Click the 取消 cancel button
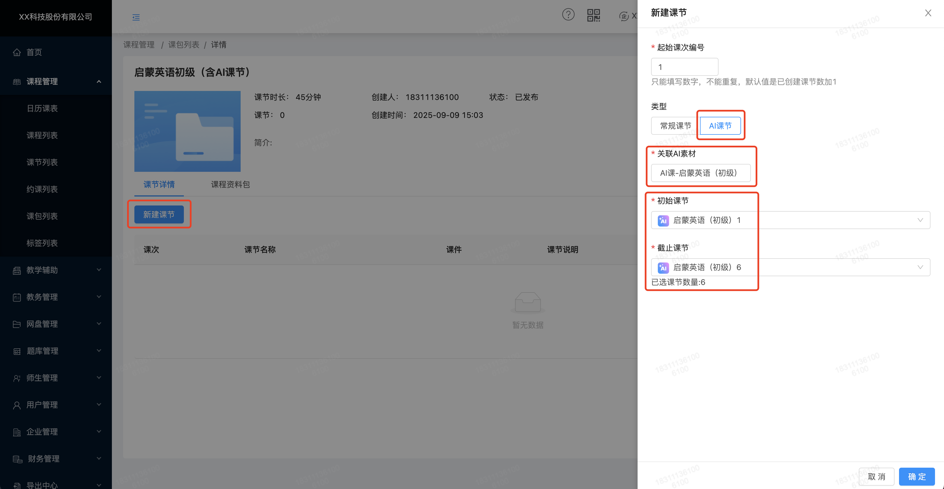Image resolution: width=944 pixels, height=489 pixels. 876,476
